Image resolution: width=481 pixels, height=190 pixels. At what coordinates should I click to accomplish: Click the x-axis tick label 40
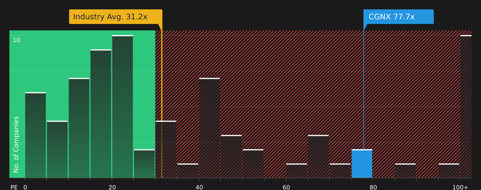click(199, 187)
